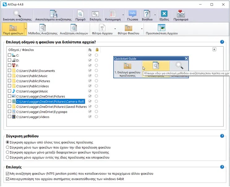Image resolution: width=230 pixels, height=187 pixels.
Task: Select highlighted Camera Roll folder row
Action: click(50, 101)
